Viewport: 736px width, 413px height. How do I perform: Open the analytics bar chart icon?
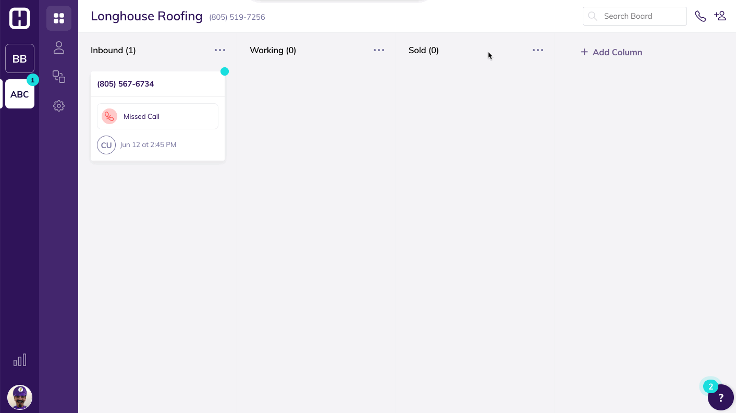(20, 360)
